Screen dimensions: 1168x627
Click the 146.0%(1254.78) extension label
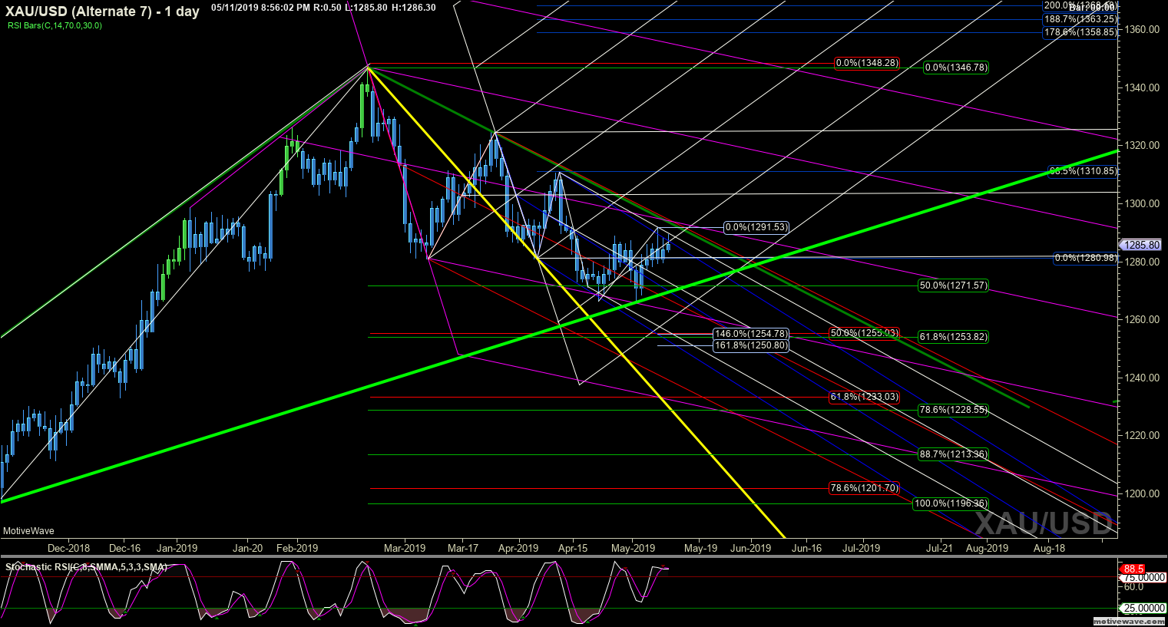pos(751,334)
